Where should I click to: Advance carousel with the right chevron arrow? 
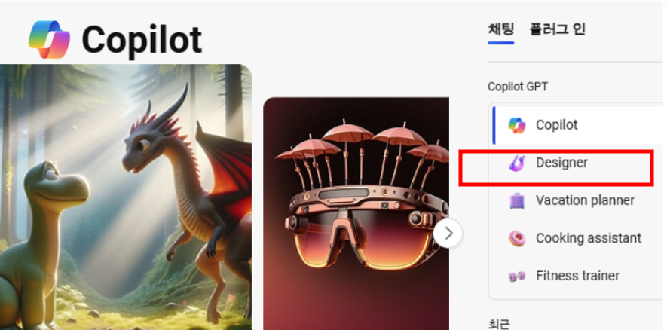[x=448, y=233]
